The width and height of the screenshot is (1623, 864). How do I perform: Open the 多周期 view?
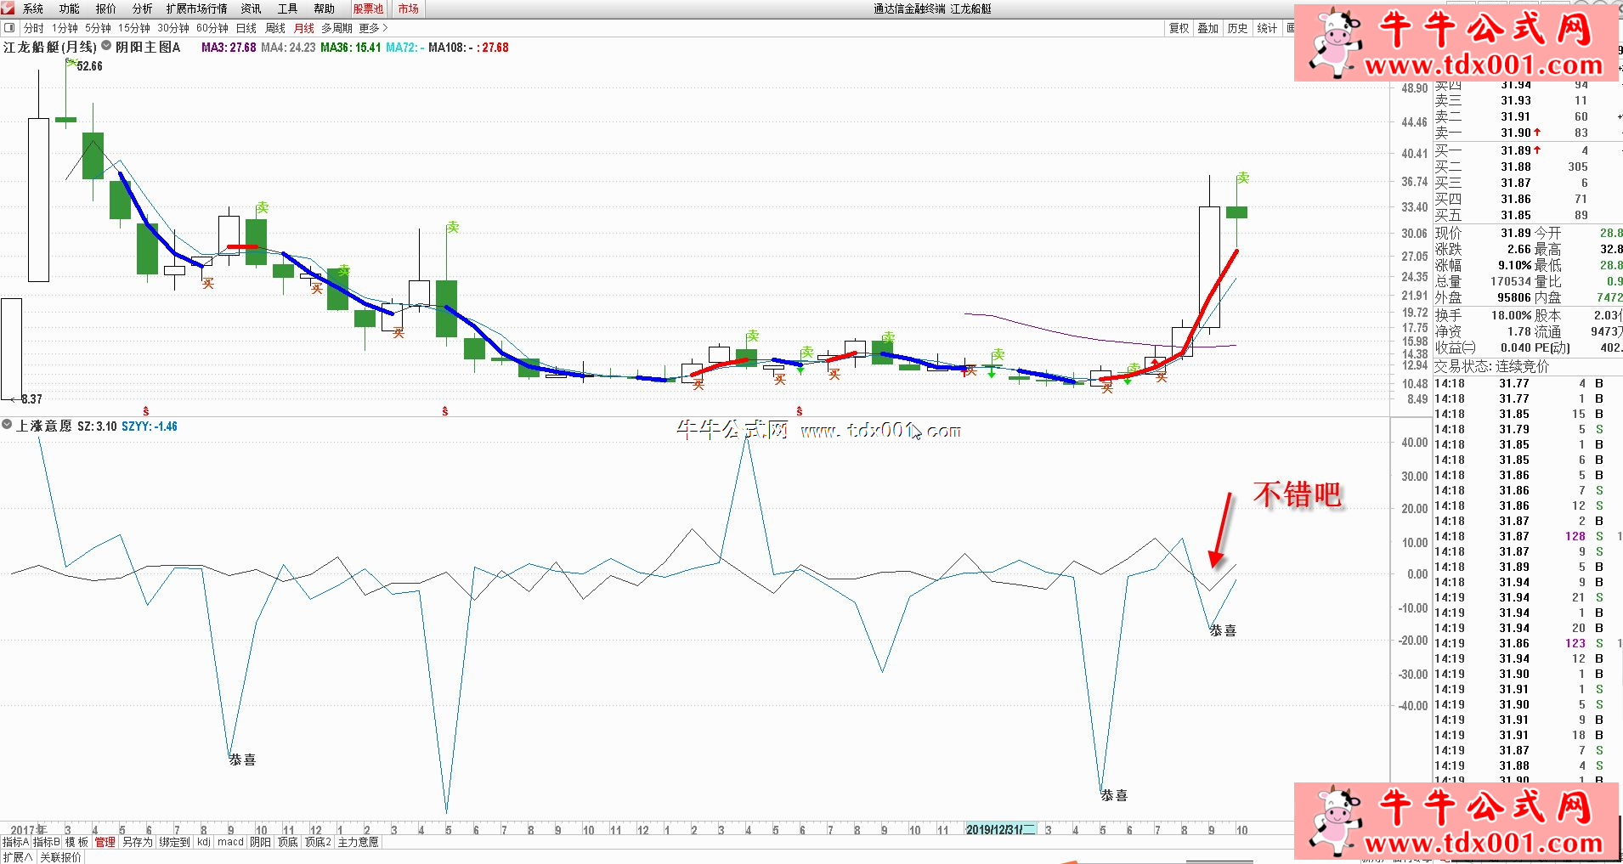(x=336, y=28)
